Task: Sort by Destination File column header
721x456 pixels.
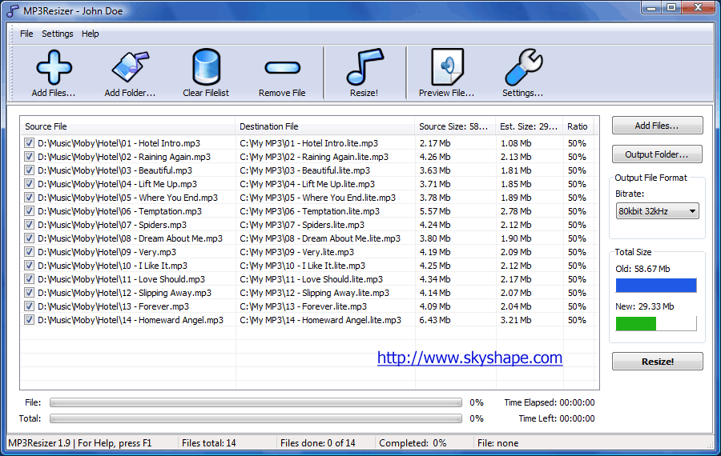Action: pyautogui.click(x=324, y=126)
